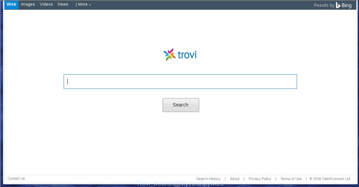Open the News search tab

[63, 4]
